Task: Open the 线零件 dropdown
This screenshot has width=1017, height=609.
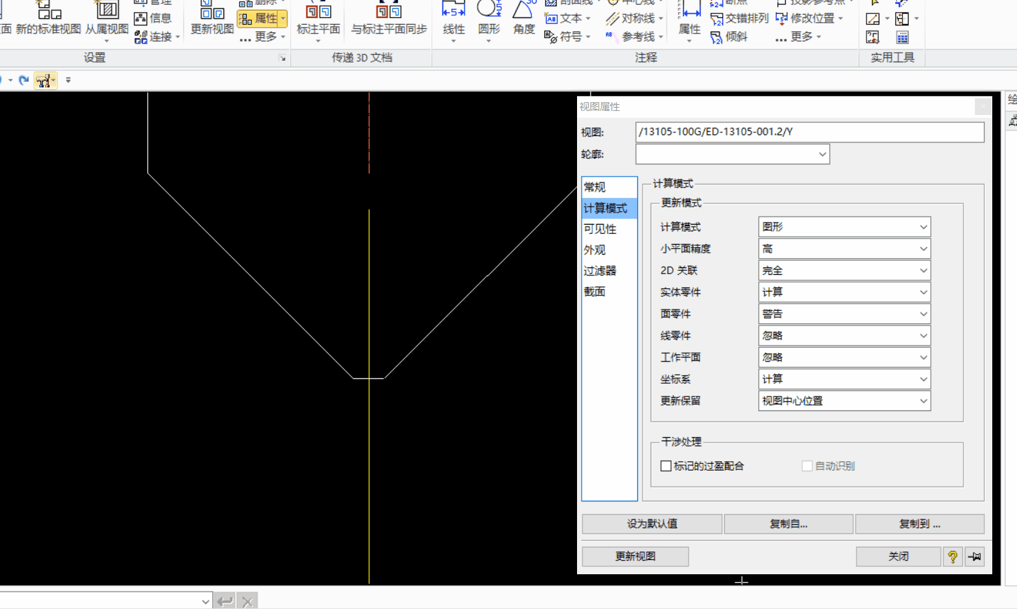Action: coord(844,336)
